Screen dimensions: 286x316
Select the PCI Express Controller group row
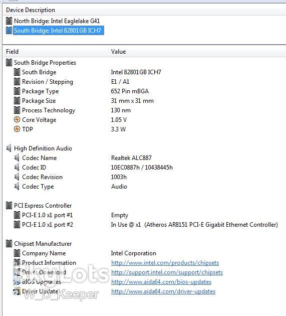coord(43,206)
